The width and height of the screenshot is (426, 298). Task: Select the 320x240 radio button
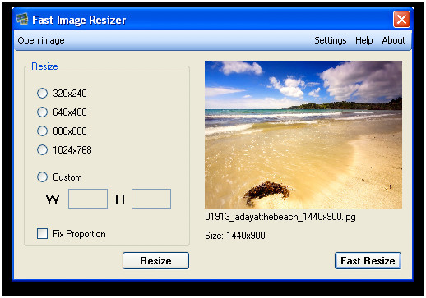coord(42,93)
